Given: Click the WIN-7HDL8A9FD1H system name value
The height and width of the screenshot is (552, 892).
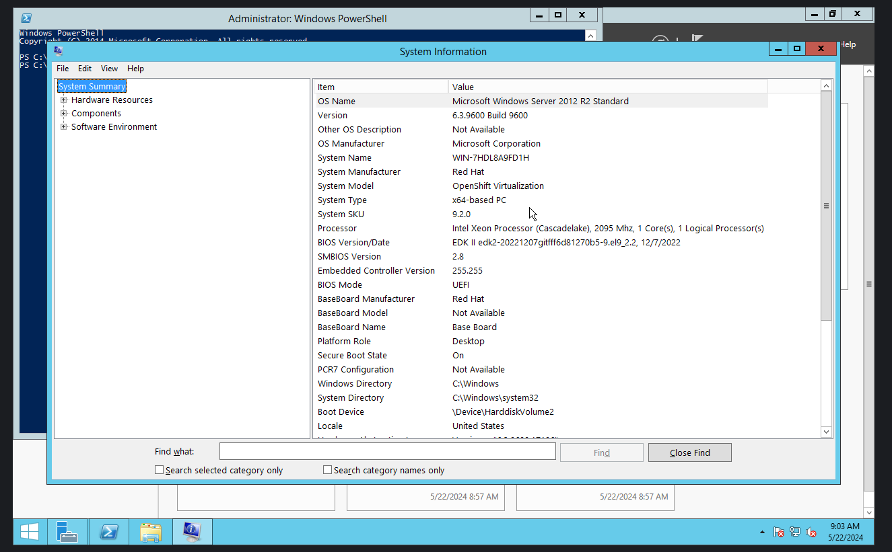Looking at the screenshot, I should click(491, 157).
